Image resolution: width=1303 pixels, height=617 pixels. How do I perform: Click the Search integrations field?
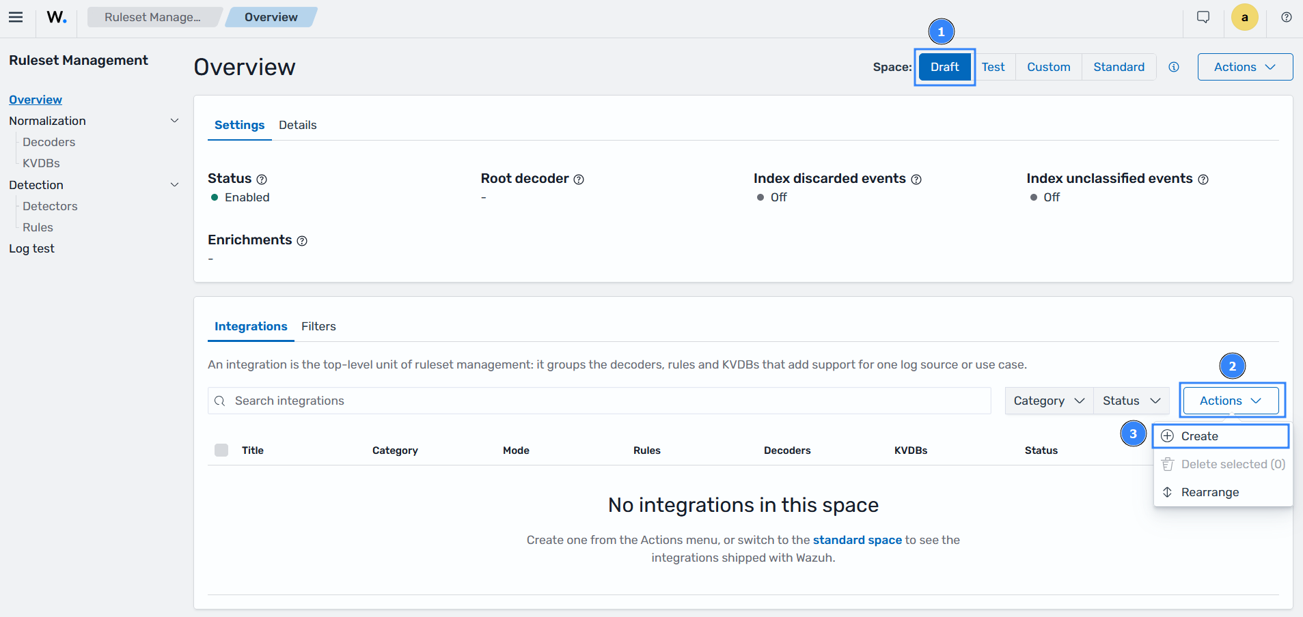click(x=599, y=401)
